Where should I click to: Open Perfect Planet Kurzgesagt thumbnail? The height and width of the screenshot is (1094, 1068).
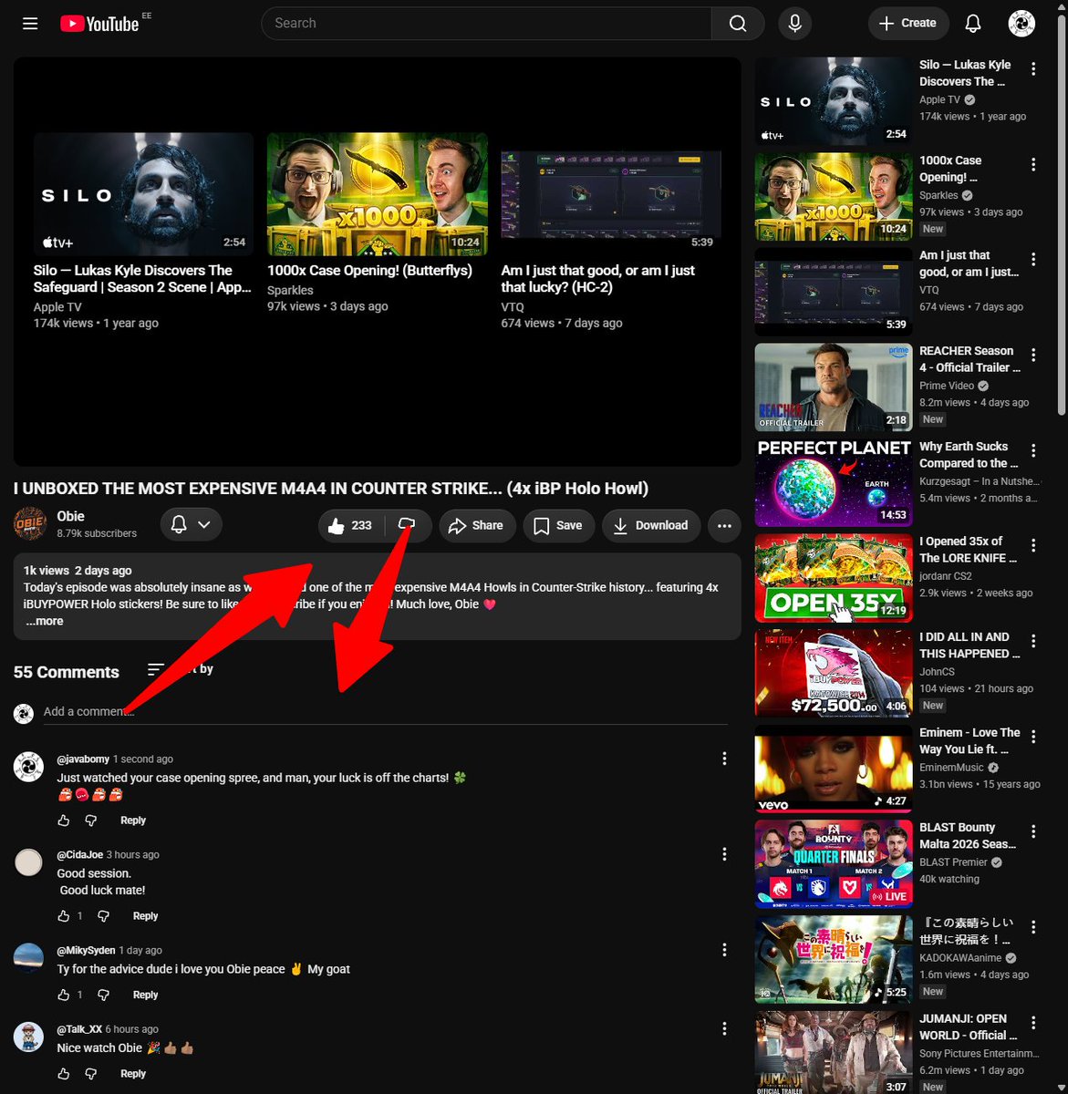(834, 482)
